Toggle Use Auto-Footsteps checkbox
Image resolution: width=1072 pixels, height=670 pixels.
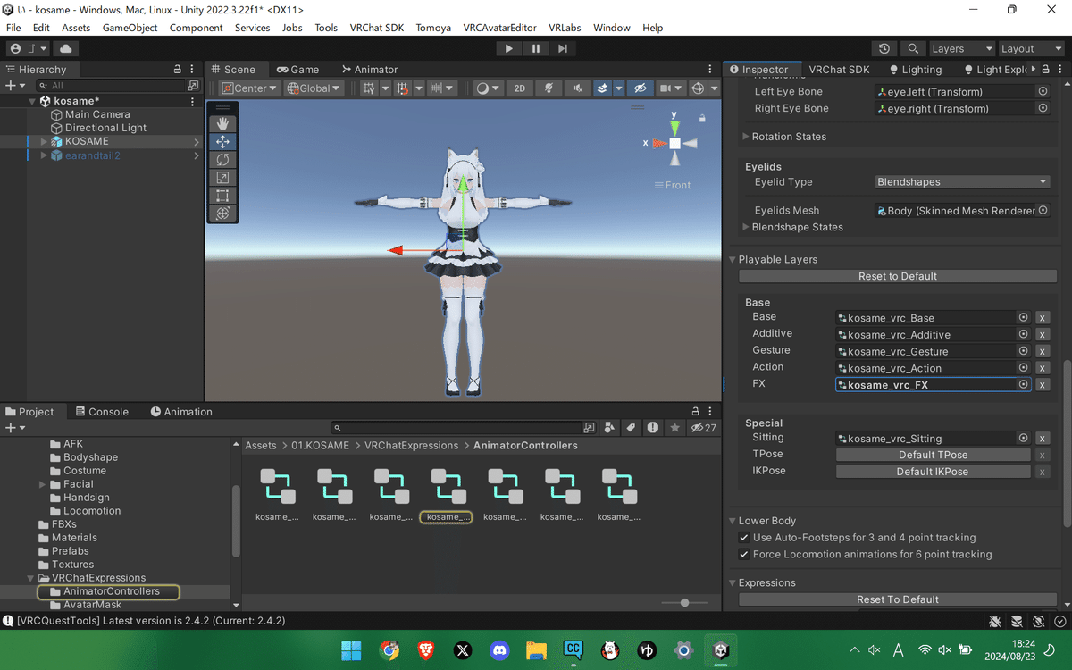[x=744, y=538]
